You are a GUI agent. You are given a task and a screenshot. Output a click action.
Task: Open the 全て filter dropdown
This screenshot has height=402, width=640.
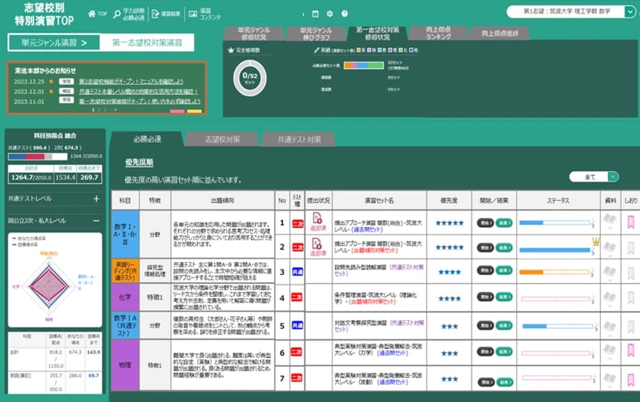(x=593, y=177)
